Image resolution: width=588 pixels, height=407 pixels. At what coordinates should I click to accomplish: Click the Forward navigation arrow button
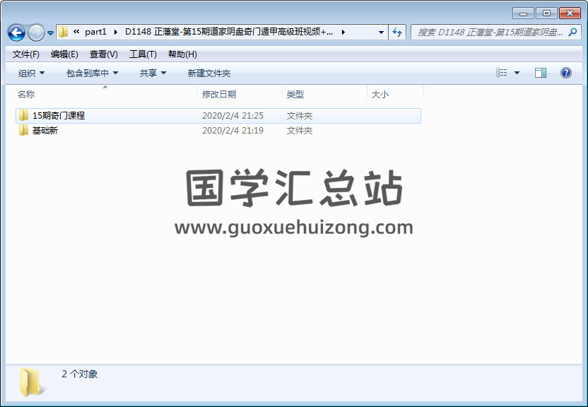[36, 33]
